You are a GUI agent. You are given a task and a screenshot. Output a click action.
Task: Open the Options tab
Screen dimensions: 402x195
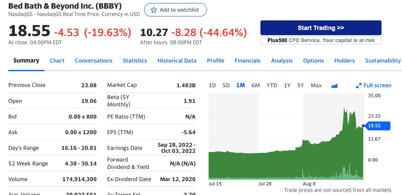click(313, 61)
